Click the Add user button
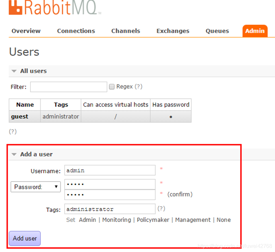This screenshot has width=275, height=252. (x=25, y=238)
